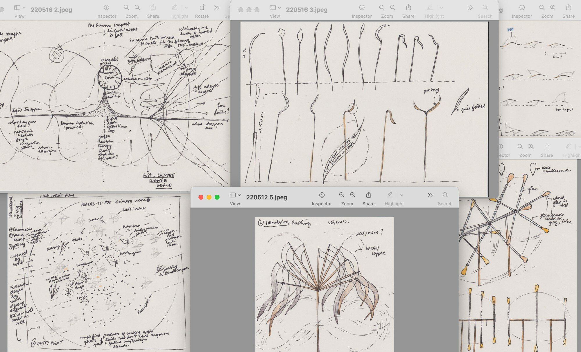Click the 220516 3.jpeg window title
Screen dimensions: 581x352
click(306, 10)
